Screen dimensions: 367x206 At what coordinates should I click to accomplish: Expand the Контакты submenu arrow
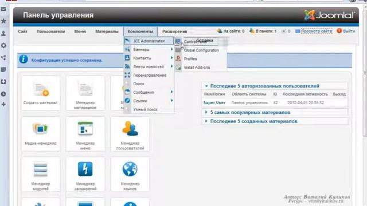pos(172,58)
